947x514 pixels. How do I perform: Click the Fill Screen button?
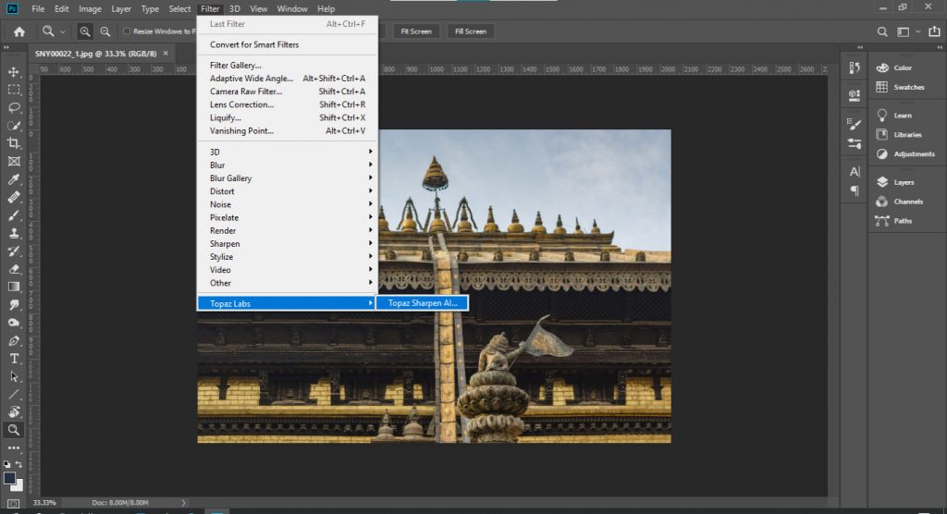point(471,31)
